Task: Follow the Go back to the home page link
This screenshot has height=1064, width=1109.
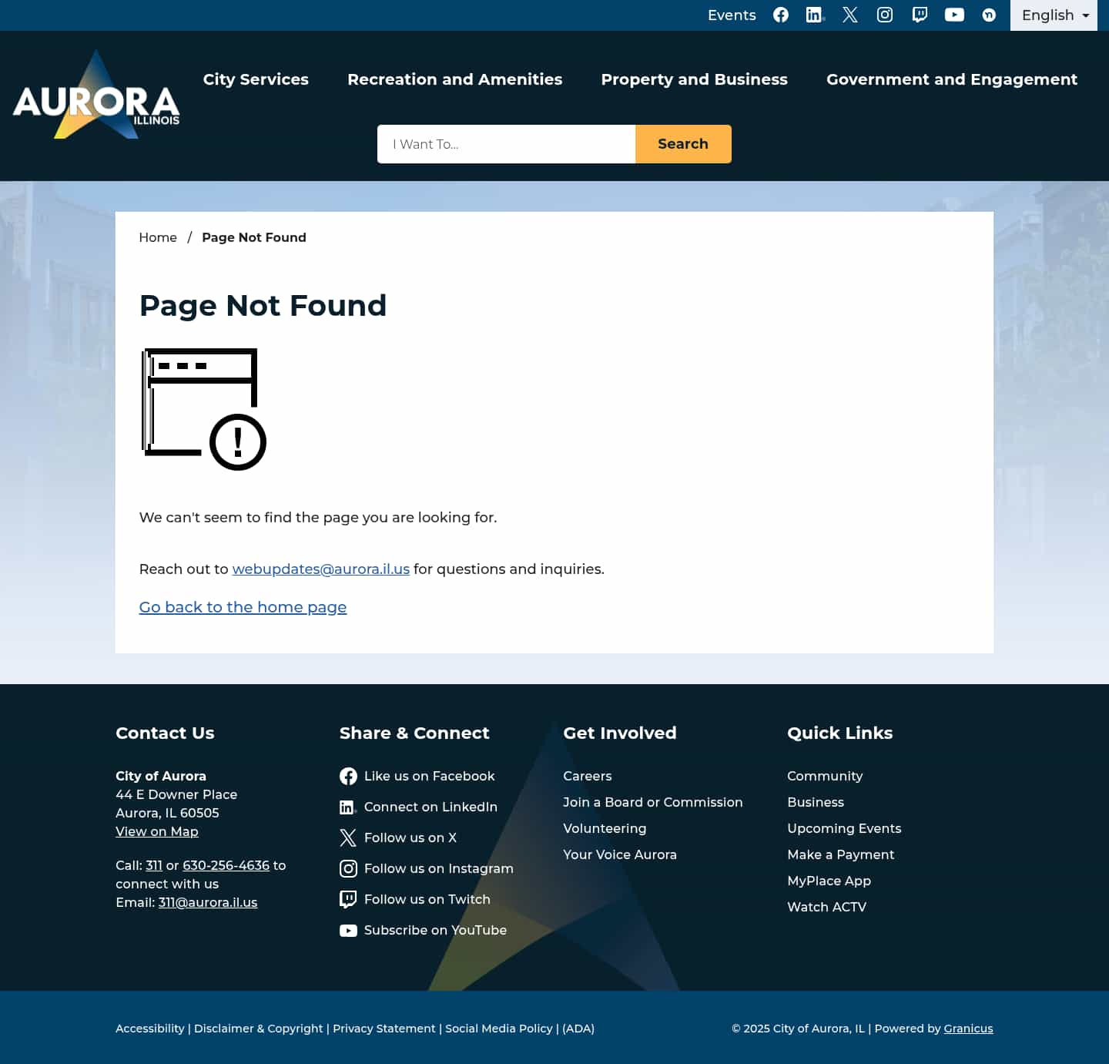Action: (243, 607)
